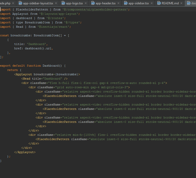Close the tab ending in ade.php
Screen dimensions: 196x178
[13, 3]
